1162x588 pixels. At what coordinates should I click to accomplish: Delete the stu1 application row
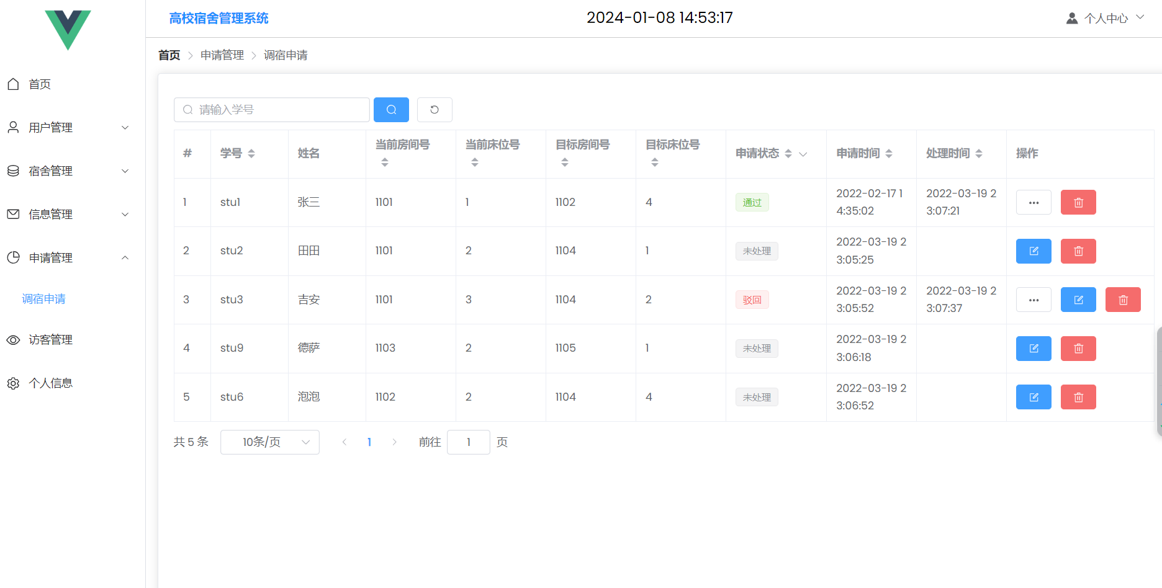tap(1078, 202)
